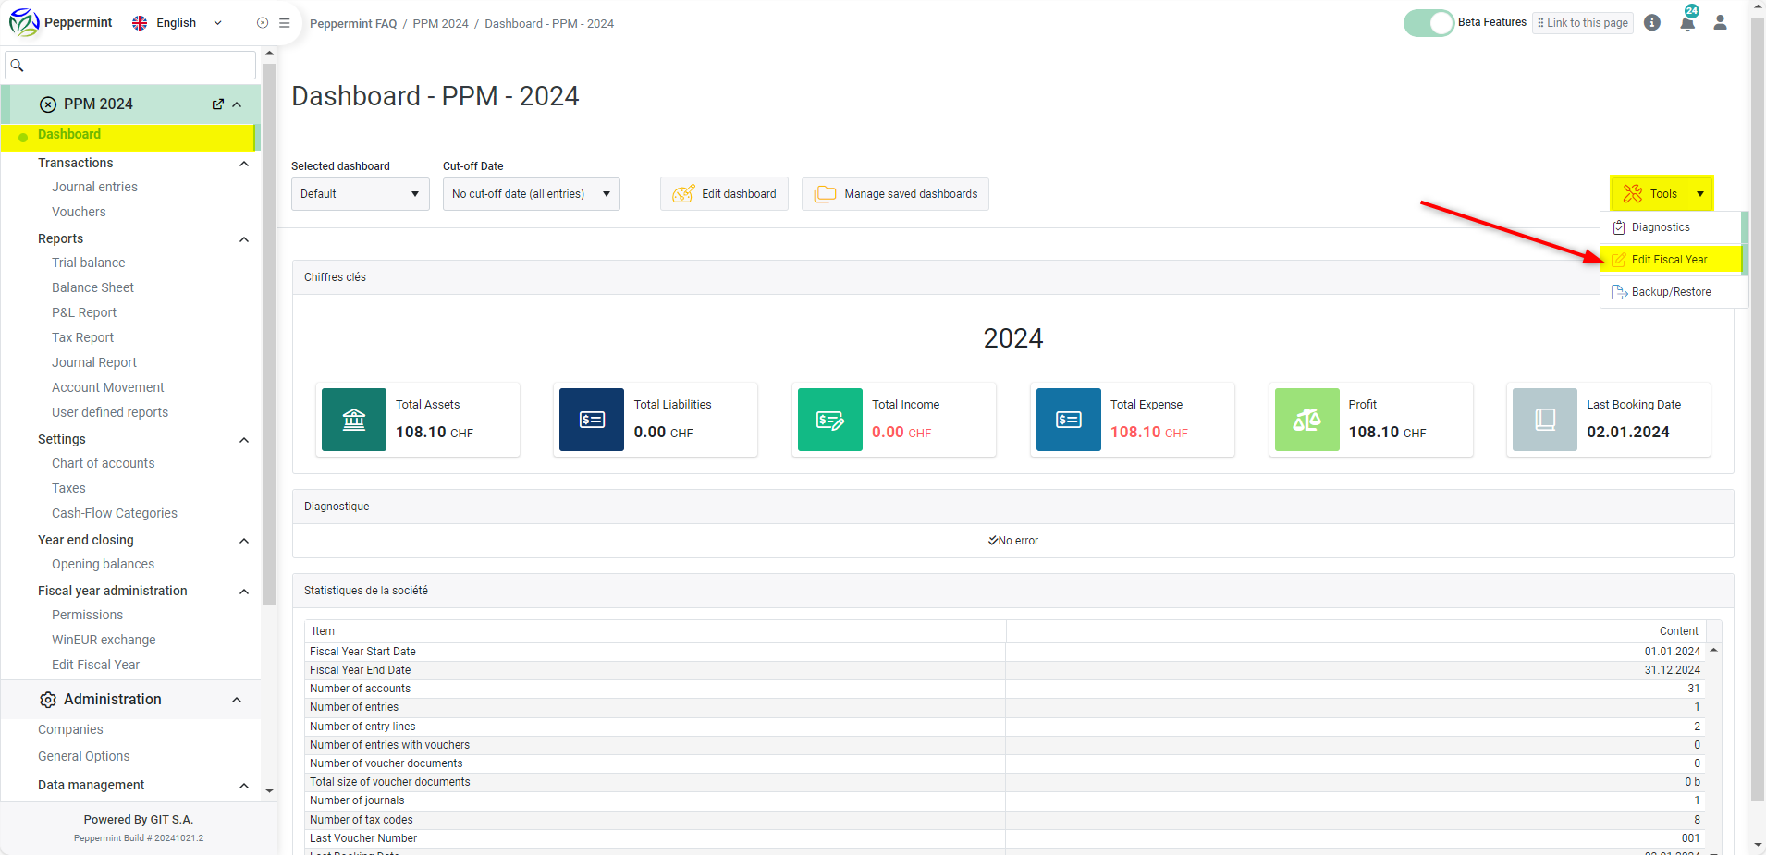Open the Selected dashboard Default dropdown

361,194
